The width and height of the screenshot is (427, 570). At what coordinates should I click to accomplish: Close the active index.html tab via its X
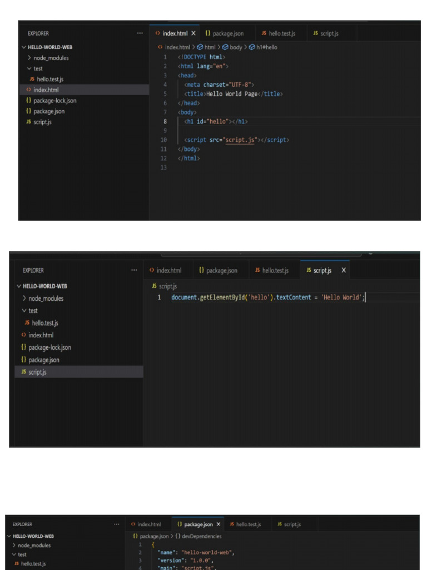pos(193,34)
